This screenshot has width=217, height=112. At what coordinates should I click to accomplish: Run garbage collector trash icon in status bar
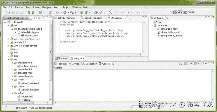[x=159, y=108]
